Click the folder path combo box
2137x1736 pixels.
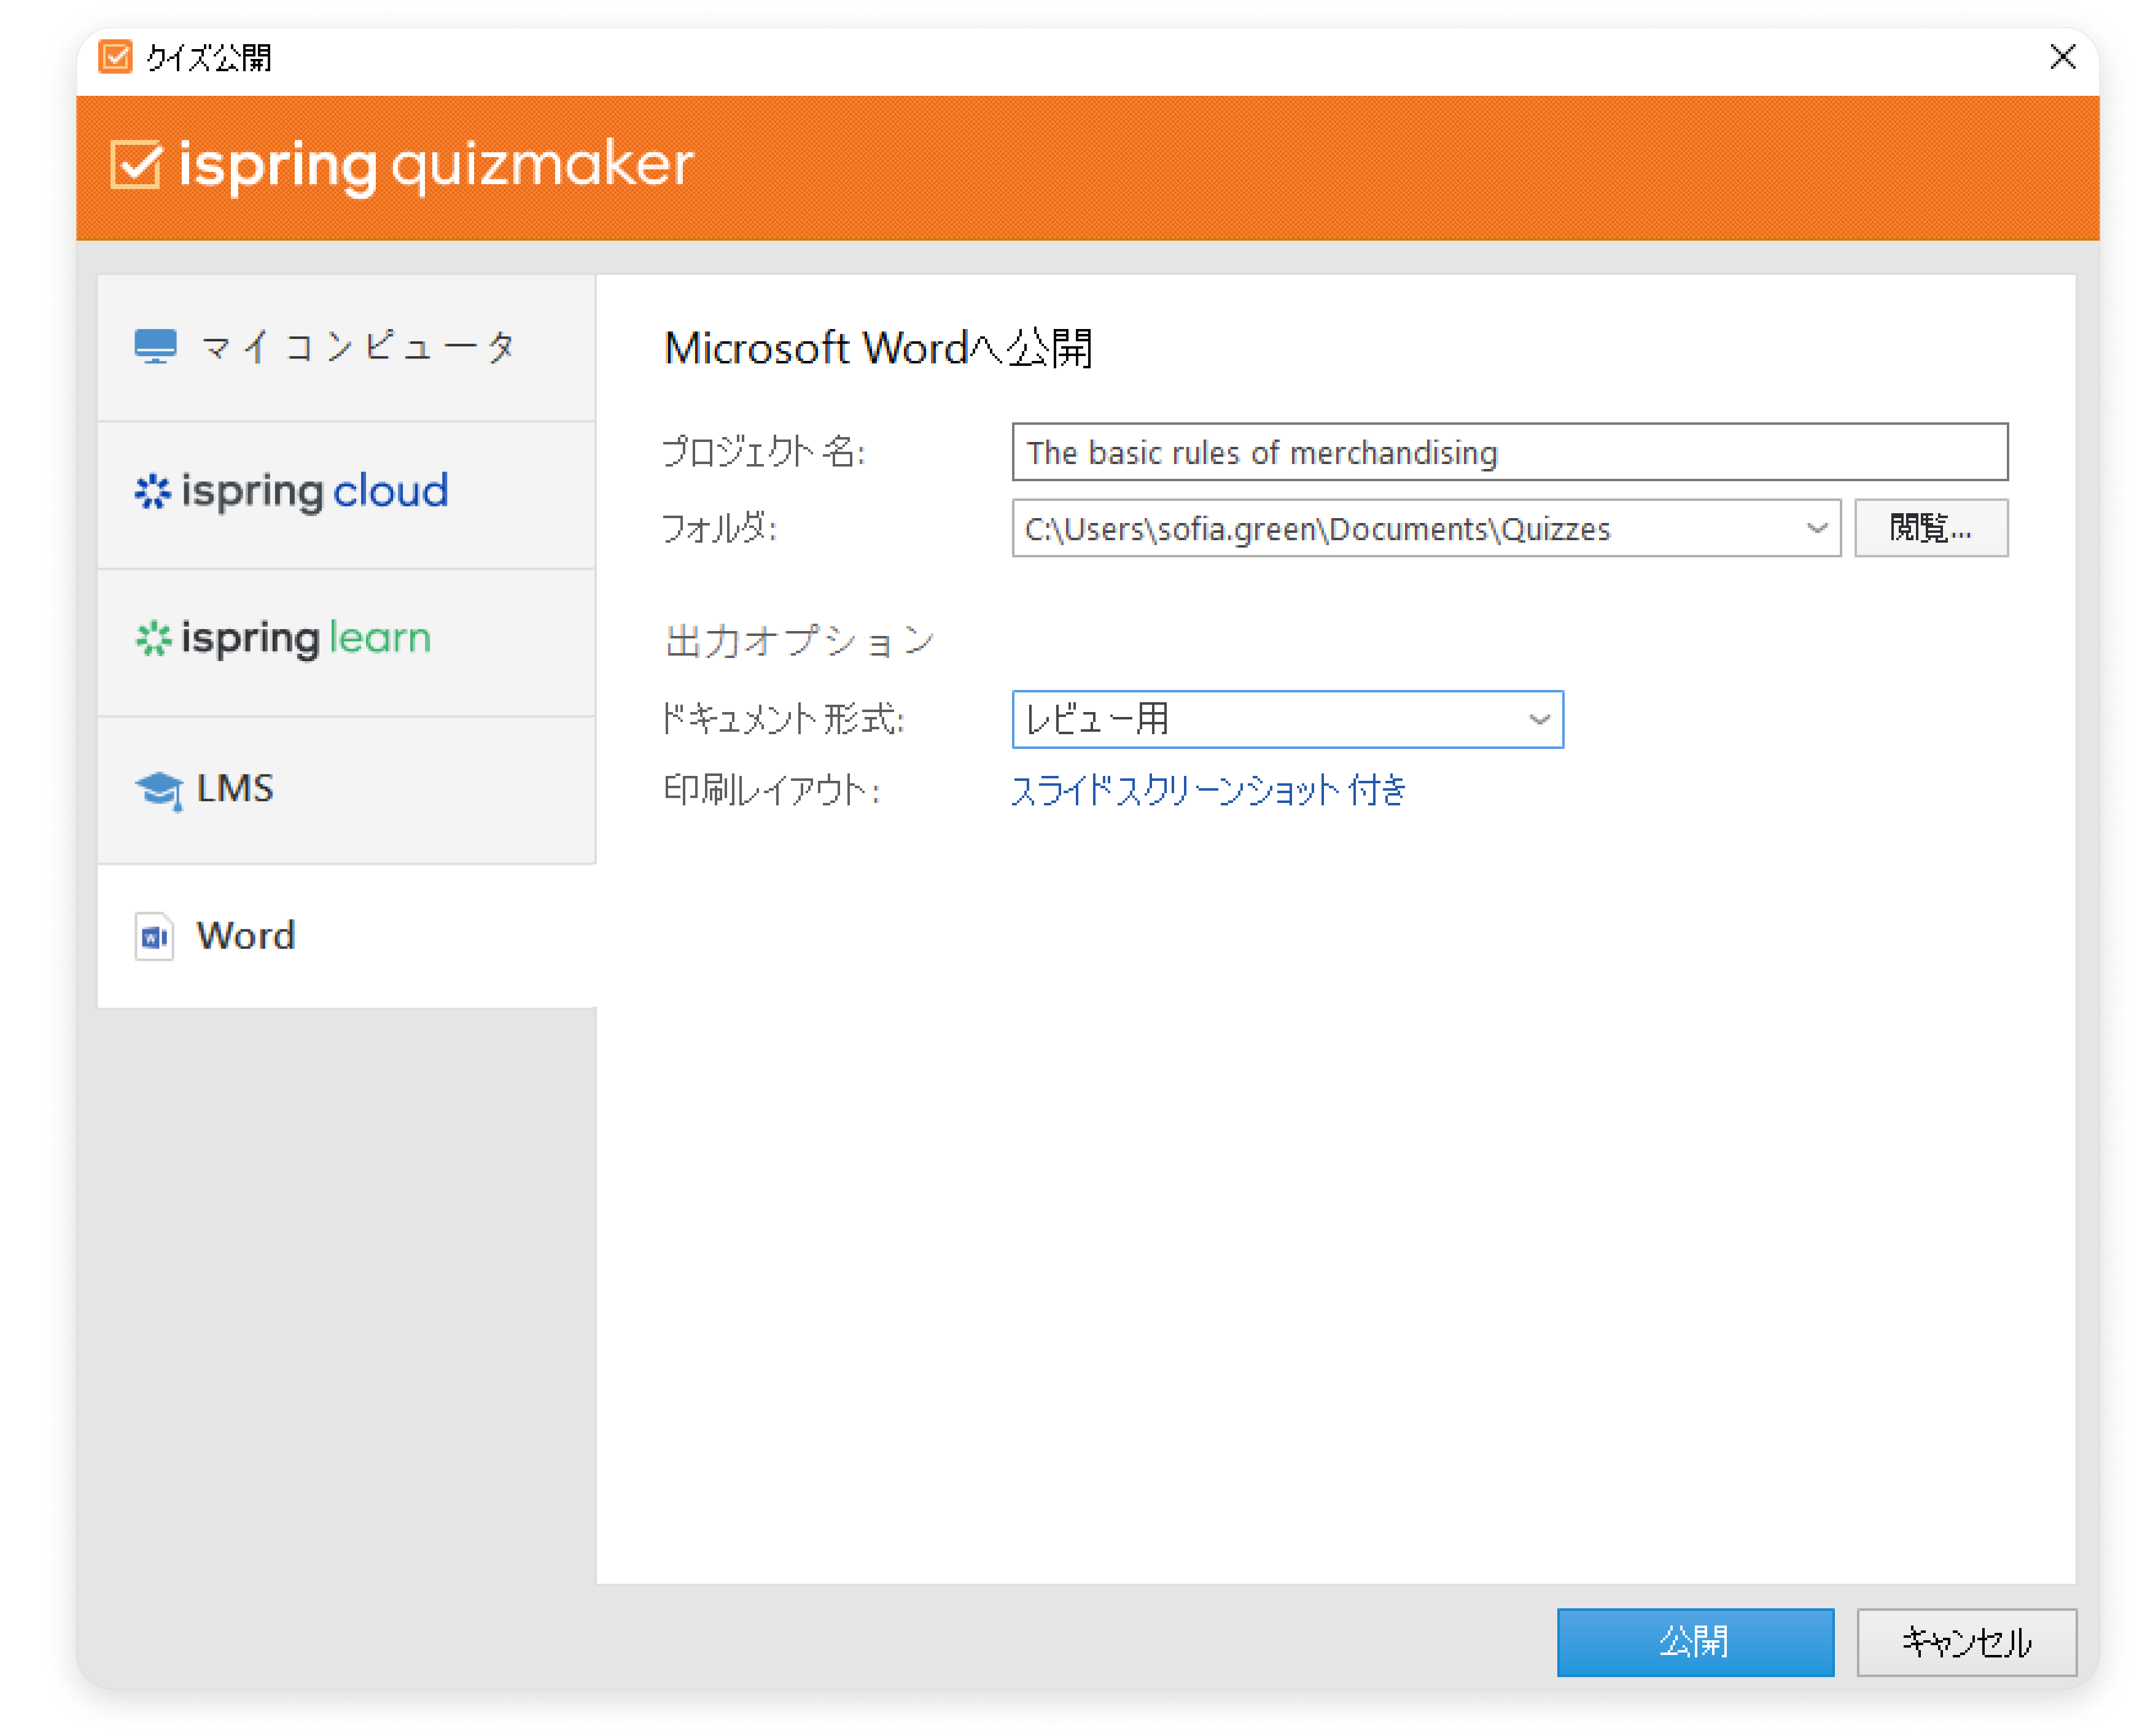pyautogui.click(x=1401, y=528)
